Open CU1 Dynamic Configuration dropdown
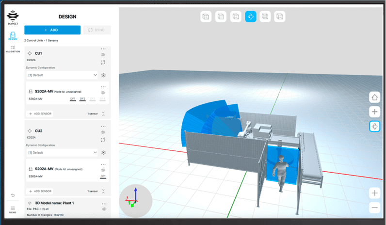The height and width of the screenshot is (225, 386). 62,75
